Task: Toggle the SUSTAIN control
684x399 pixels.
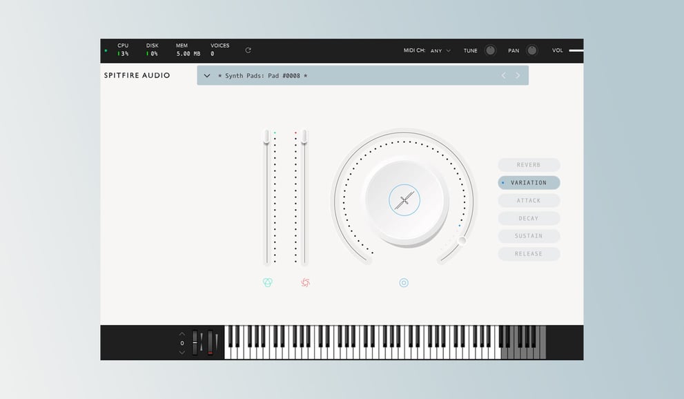Action: [x=529, y=235]
